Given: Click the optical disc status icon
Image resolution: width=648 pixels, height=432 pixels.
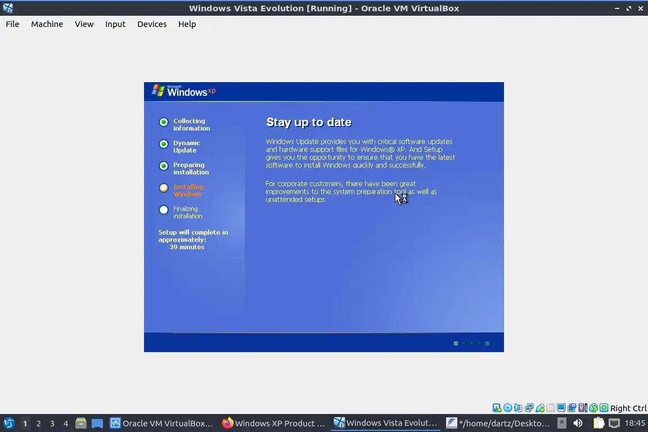Looking at the screenshot, I should click(x=507, y=408).
